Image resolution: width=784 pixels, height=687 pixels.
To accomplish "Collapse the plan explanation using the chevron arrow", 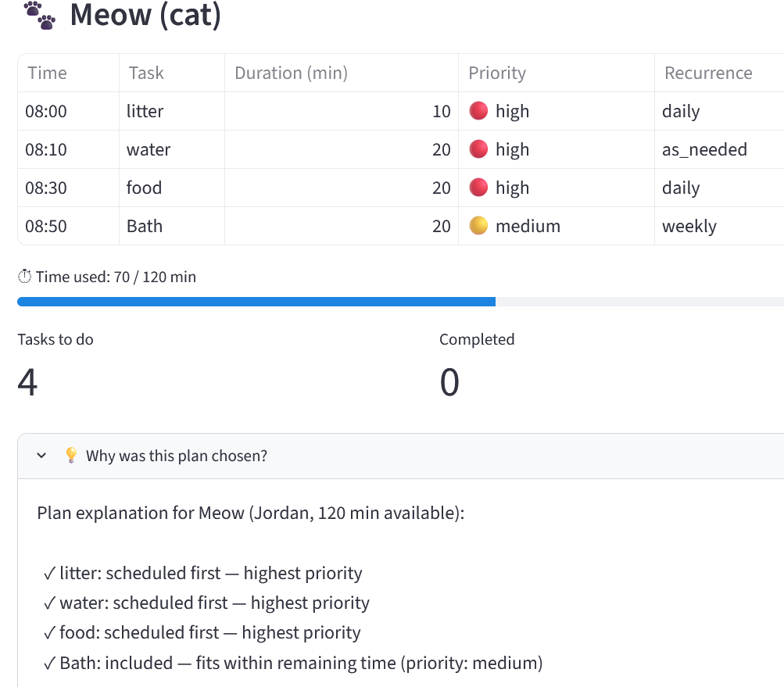I will tap(41, 456).
